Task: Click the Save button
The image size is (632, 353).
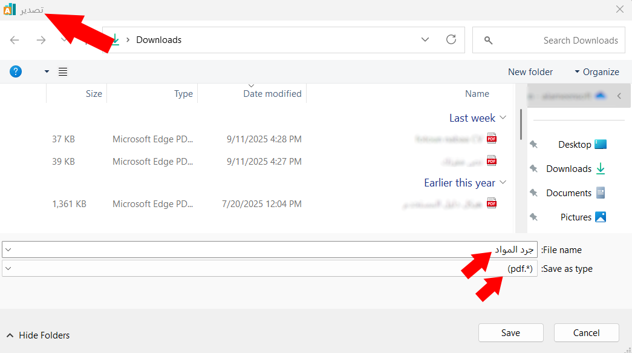Action: tap(510, 332)
